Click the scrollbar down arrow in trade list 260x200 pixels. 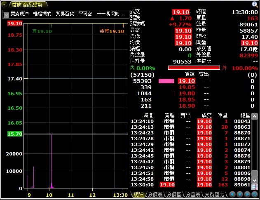coord(255,180)
